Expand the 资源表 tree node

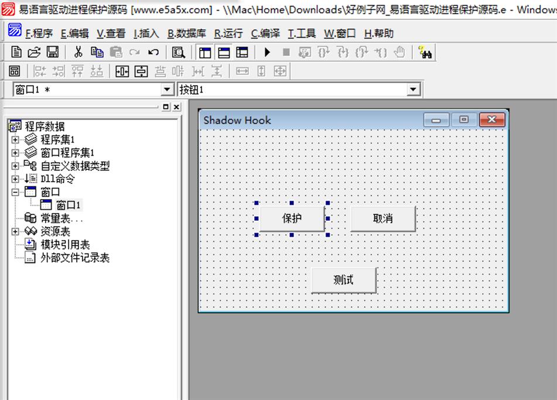point(15,231)
